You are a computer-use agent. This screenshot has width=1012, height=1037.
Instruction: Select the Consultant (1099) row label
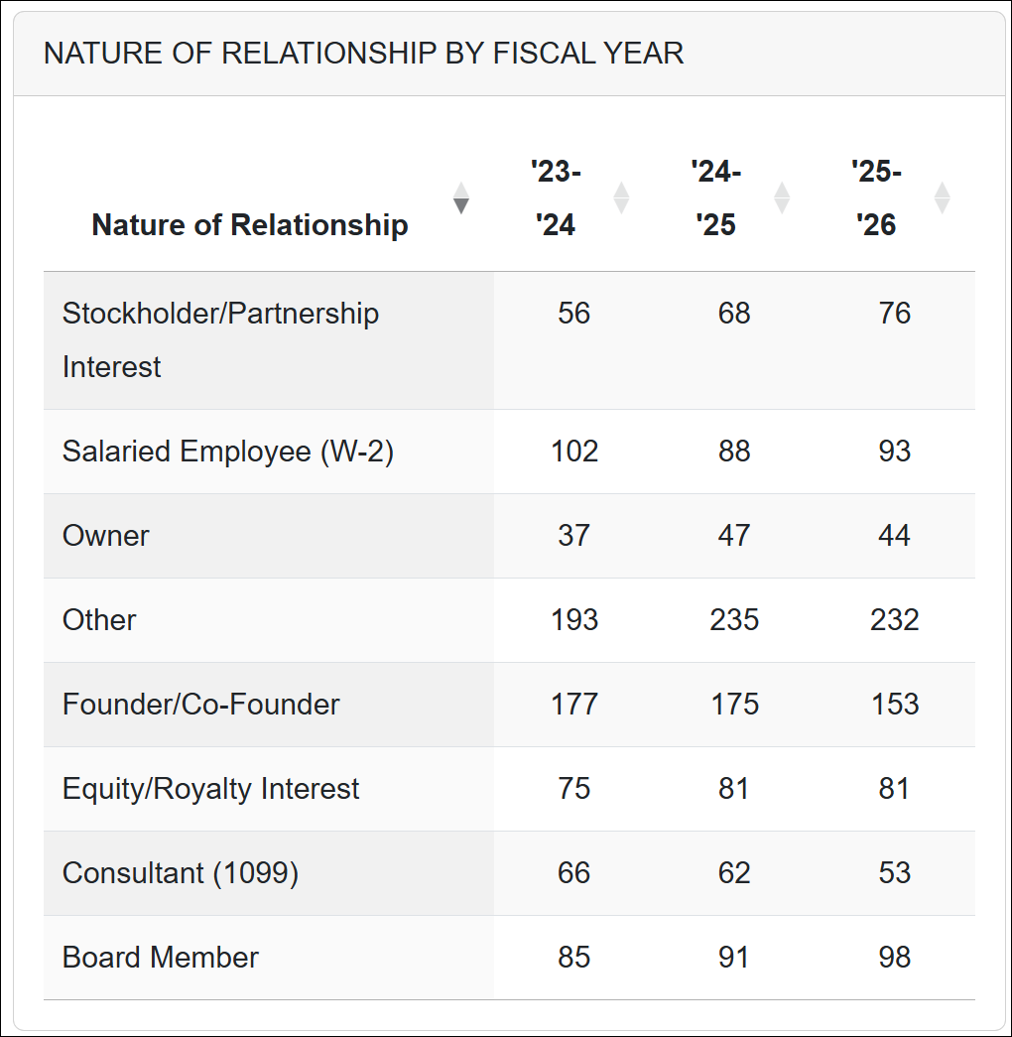point(181,873)
